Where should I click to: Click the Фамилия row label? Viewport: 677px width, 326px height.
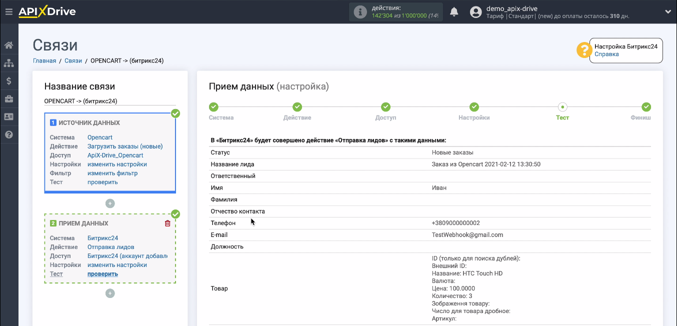(224, 199)
